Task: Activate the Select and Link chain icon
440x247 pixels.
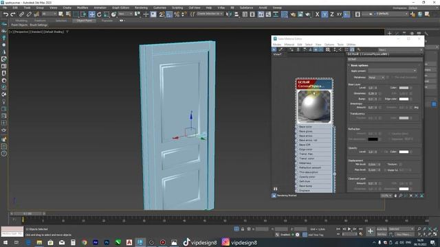Action: click(x=21, y=14)
